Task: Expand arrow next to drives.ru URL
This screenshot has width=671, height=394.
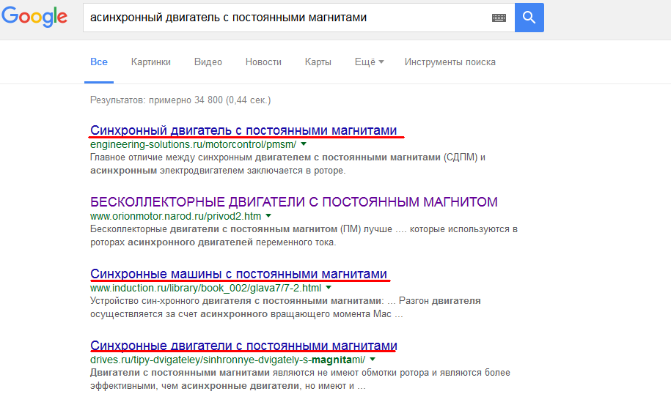Action: click(x=373, y=360)
